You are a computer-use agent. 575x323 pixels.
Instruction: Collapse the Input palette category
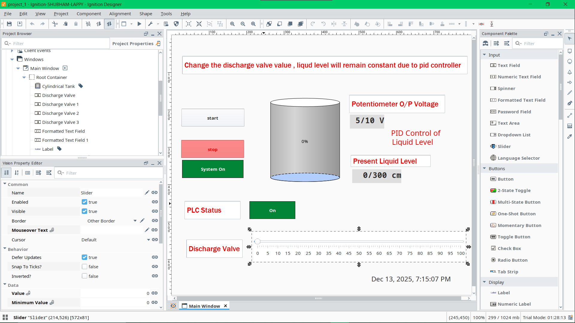484,55
